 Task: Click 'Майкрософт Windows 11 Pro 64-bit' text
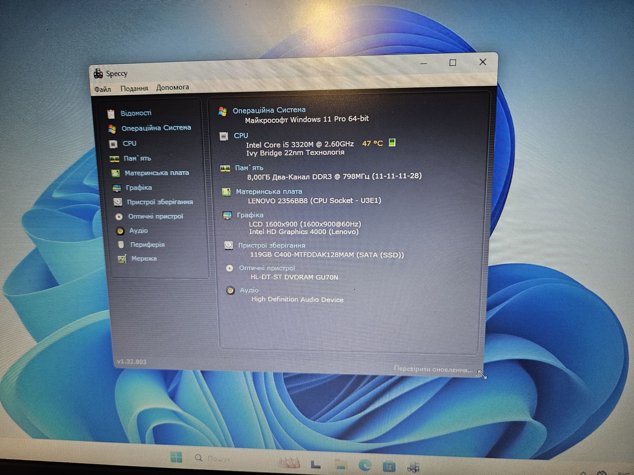tap(307, 119)
